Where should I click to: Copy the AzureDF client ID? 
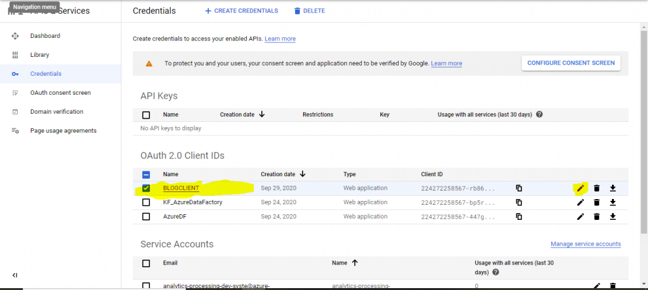point(519,217)
